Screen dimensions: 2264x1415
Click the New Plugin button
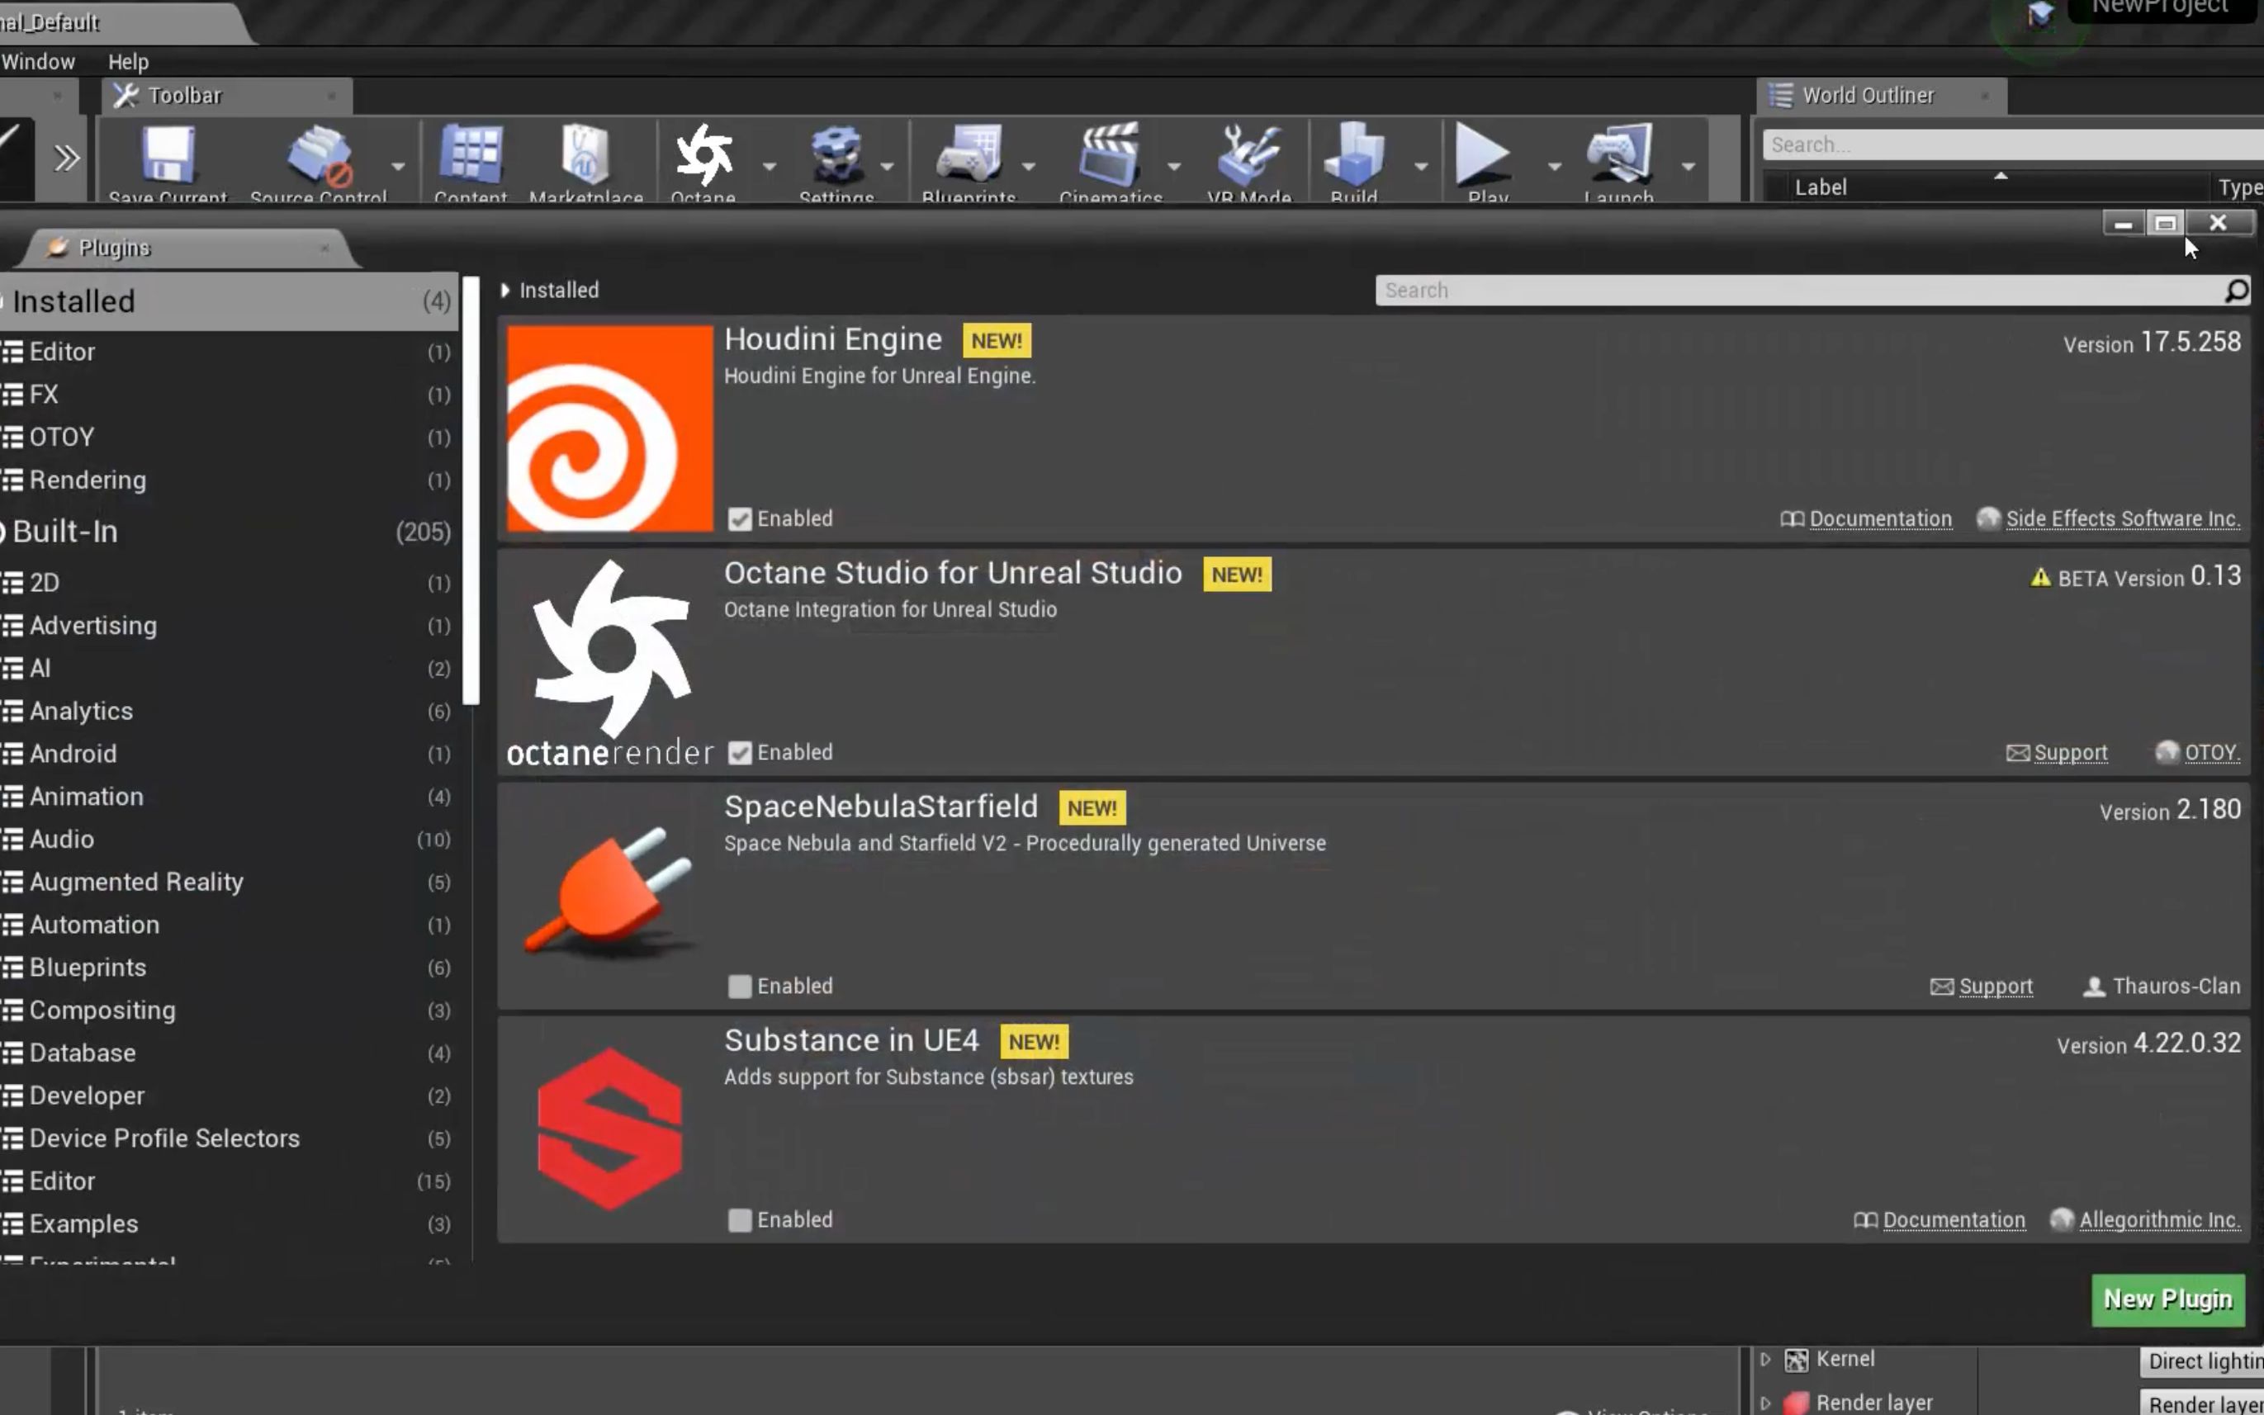[x=2168, y=1300]
